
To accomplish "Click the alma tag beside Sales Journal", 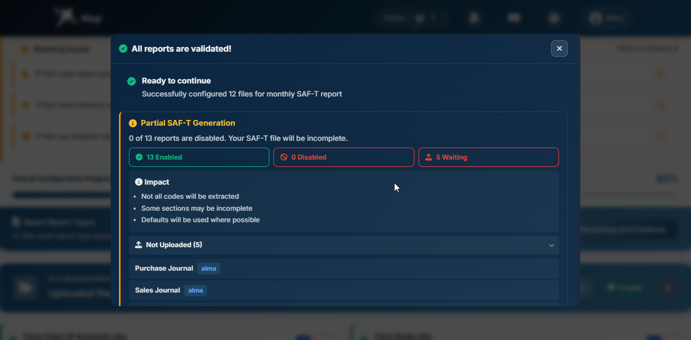I will [x=196, y=290].
